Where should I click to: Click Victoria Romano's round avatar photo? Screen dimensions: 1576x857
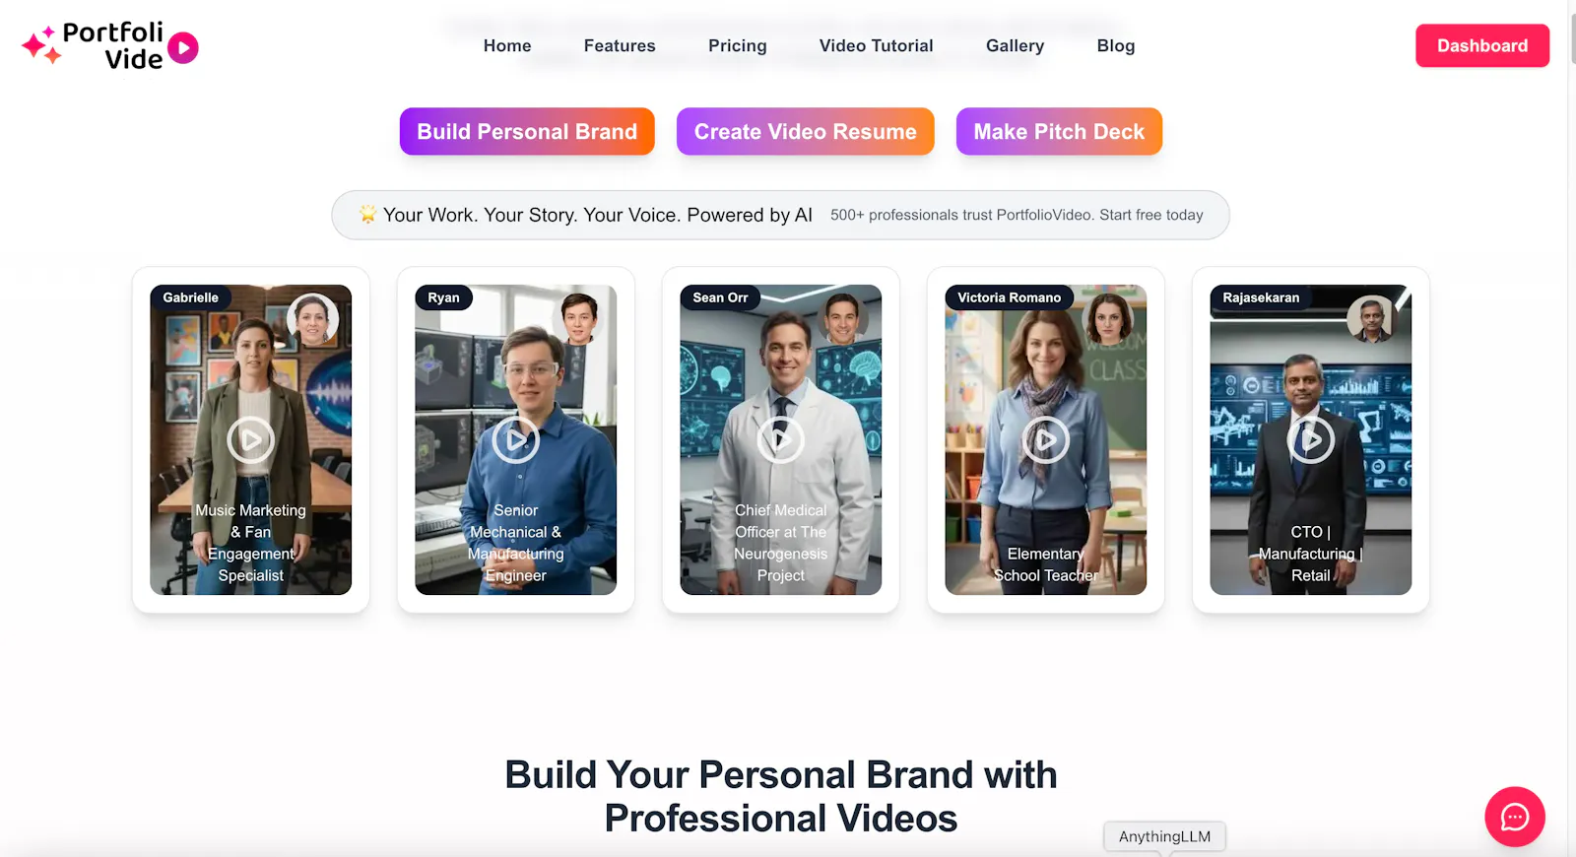click(x=1108, y=320)
